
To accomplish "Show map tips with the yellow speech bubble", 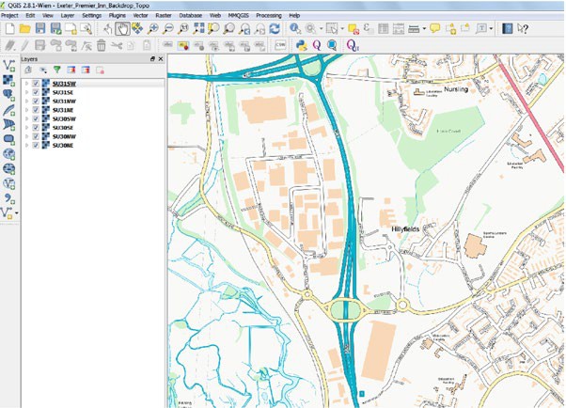I will tap(435, 28).
